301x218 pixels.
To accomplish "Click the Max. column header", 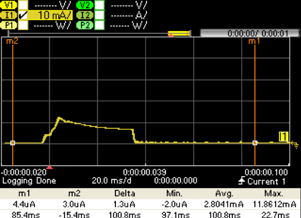I will click(x=274, y=193).
